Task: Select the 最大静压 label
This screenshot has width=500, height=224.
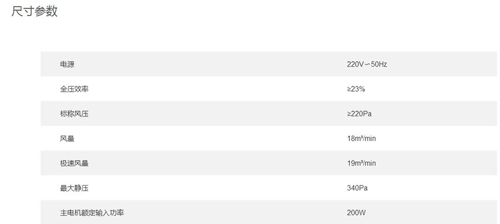Action: tap(74, 188)
